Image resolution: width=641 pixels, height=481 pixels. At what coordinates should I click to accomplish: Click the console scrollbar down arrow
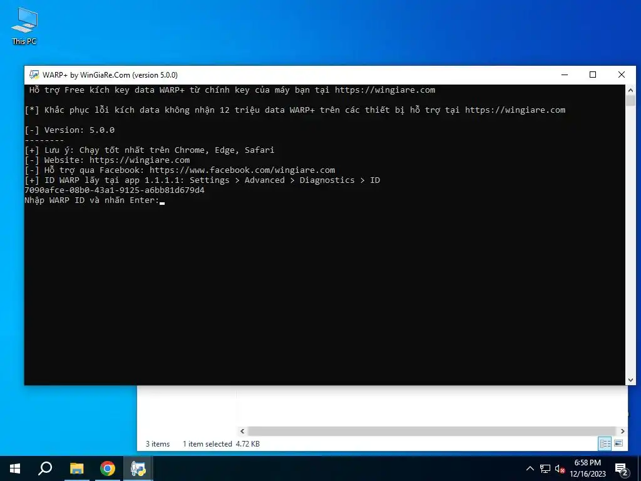(x=630, y=380)
